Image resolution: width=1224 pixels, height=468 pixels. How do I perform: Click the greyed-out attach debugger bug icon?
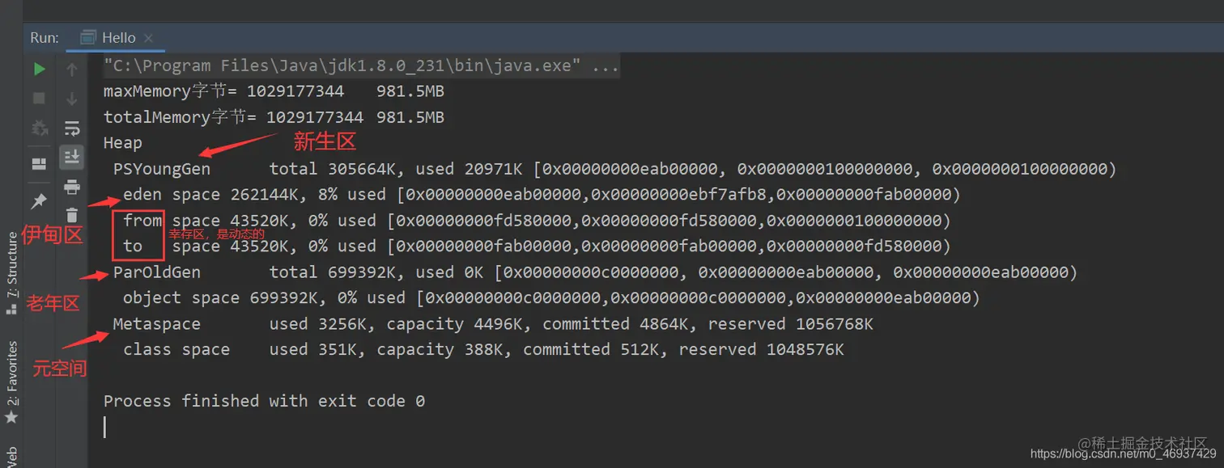point(39,128)
